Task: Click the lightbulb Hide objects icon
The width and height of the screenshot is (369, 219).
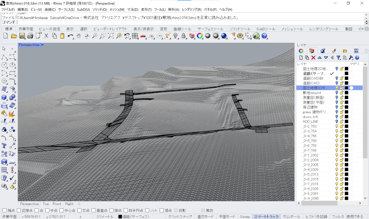Action: click(175, 36)
